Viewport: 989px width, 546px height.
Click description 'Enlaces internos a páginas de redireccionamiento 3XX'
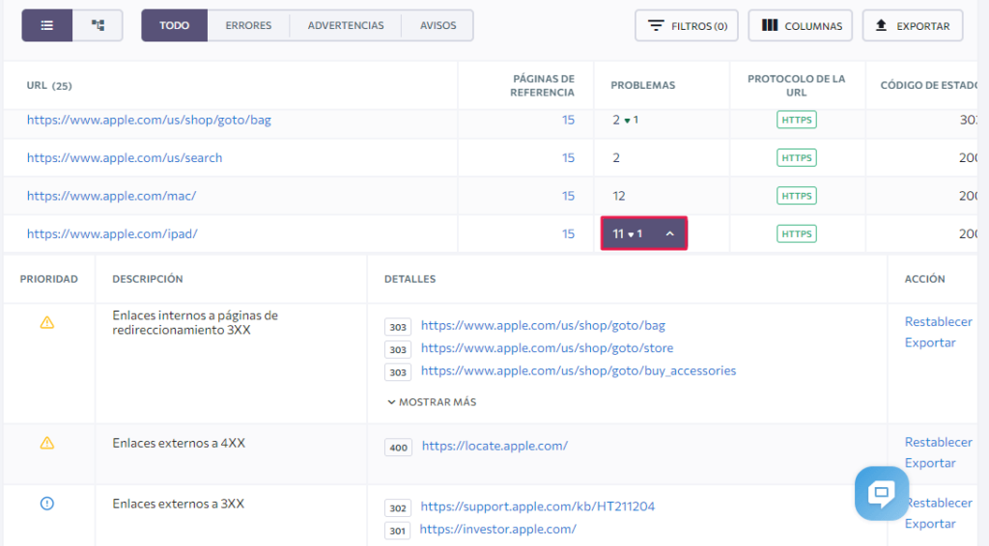pos(195,322)
